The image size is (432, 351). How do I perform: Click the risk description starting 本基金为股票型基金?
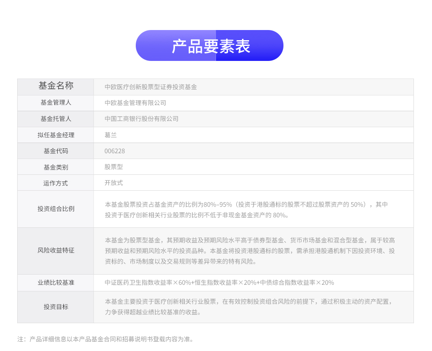(250, 251)
